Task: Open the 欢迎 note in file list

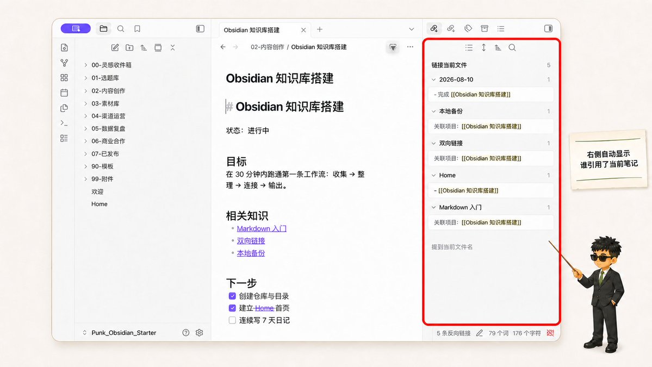Action: [x=97, y=191]
